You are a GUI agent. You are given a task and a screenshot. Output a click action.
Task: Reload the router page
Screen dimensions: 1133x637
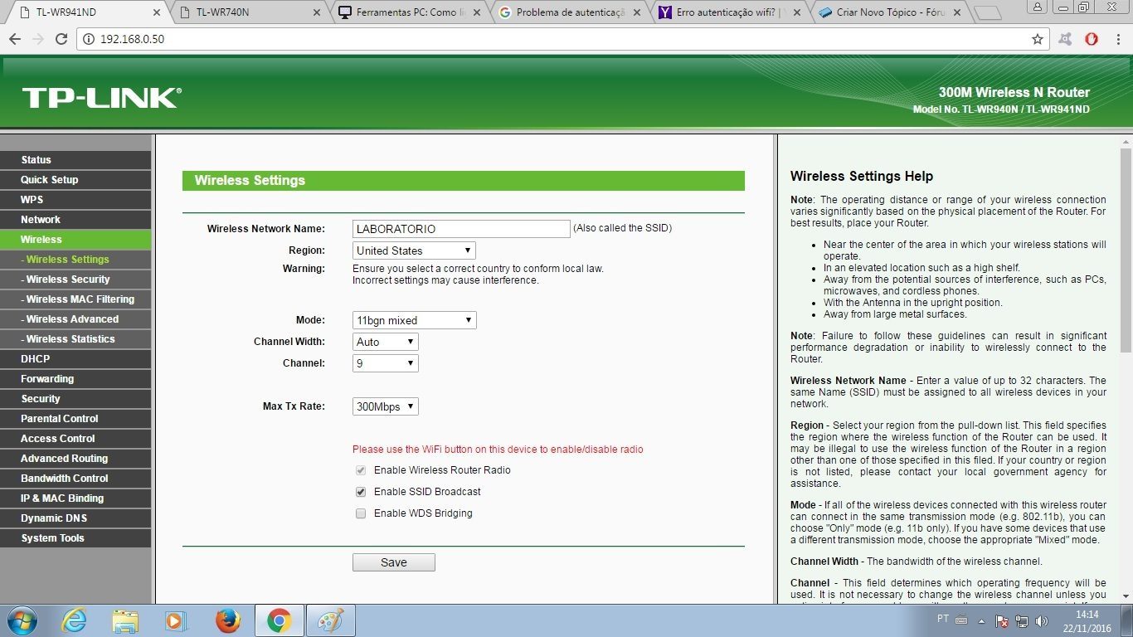pyautogui.click(x=61, y=39)
